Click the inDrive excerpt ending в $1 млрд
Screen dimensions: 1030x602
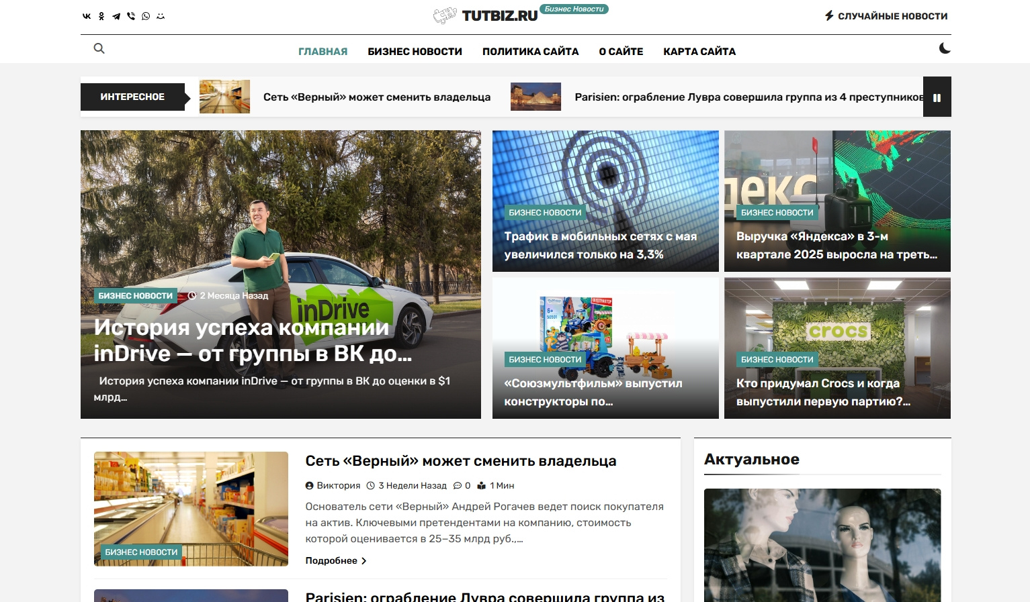[272, 389]
